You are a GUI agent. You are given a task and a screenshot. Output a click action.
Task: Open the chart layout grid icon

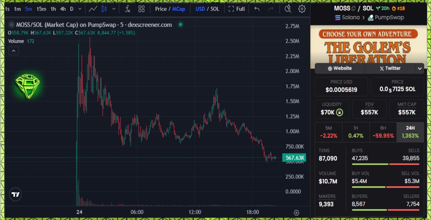141,9
